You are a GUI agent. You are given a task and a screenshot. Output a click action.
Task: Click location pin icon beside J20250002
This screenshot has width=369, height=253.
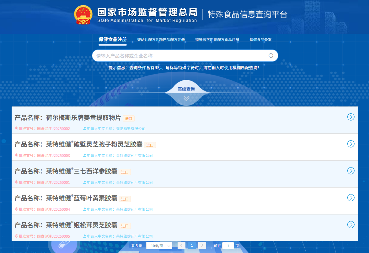click(x=16, y=128)
